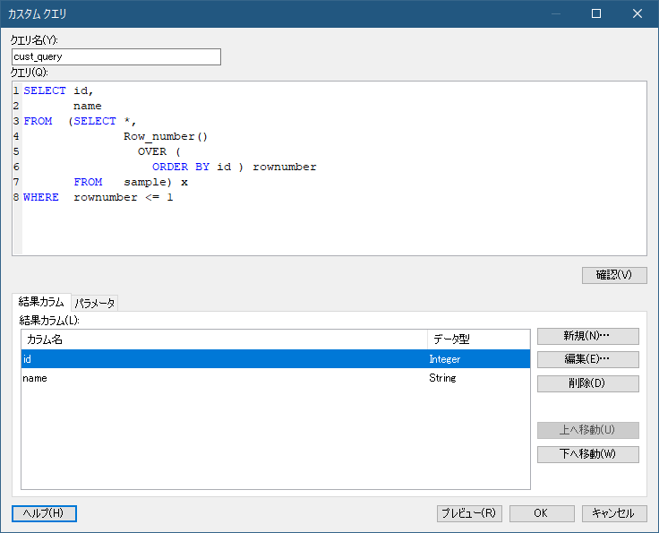The image size is (659, 533).
Task: Click the 編集(E) edit button
Action: click(x=588, y=359)
